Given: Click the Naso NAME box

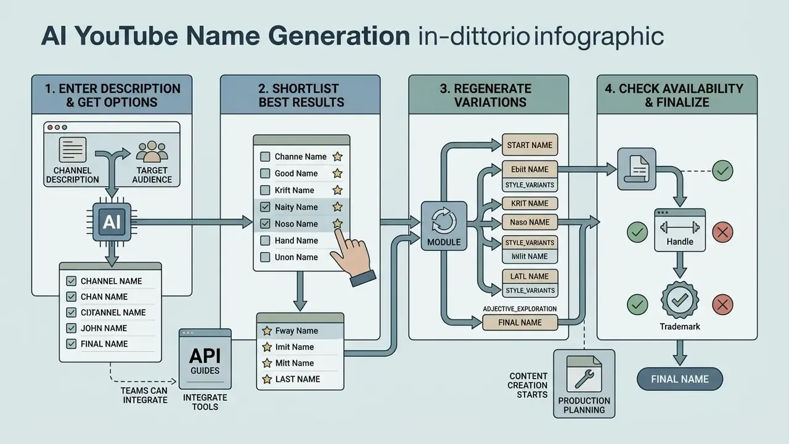Looking at the screenshot, I should click(x=529, y=222).
